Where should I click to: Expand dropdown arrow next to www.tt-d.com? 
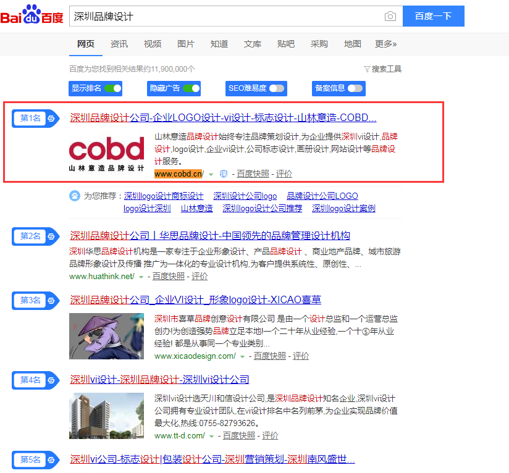[212, 437]
